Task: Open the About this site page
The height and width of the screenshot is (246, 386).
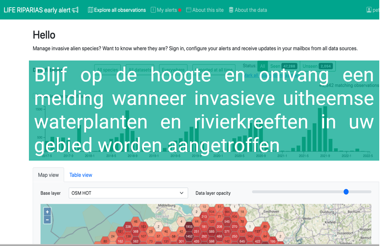Action: click(x=205, y=10)
